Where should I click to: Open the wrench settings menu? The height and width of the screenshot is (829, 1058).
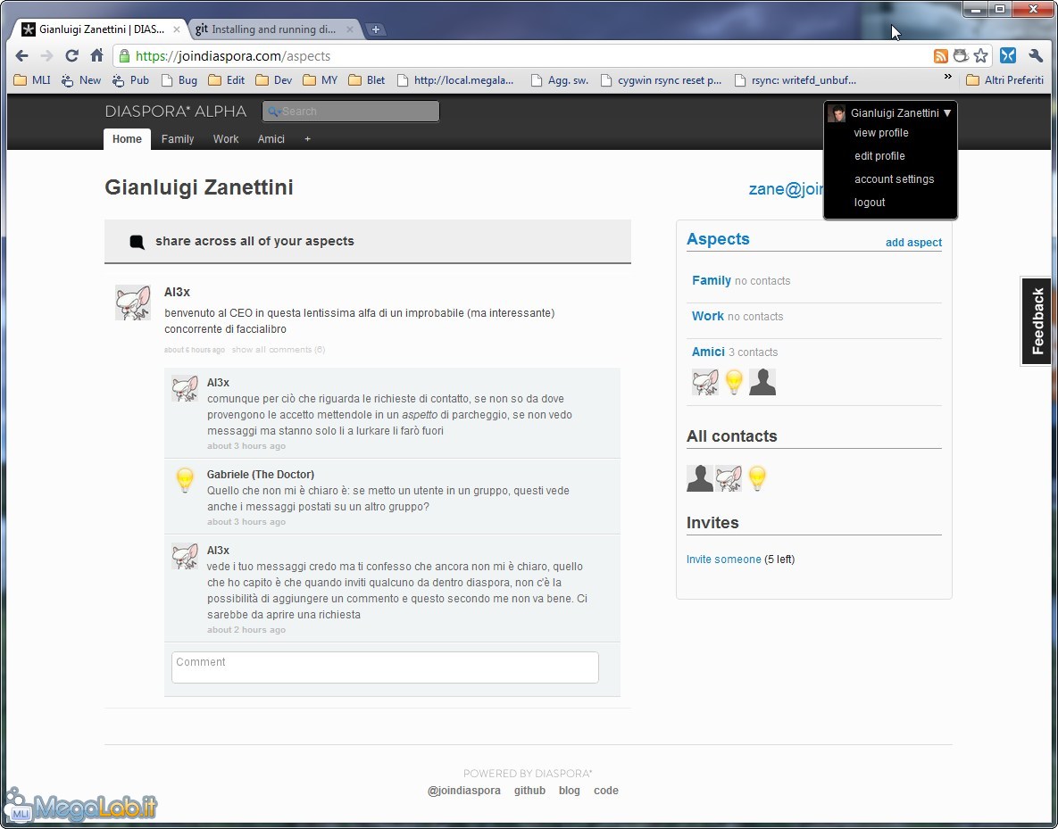coord(1036,56)
